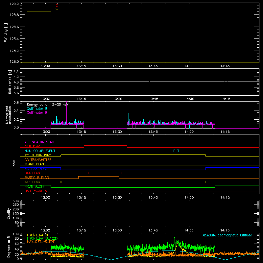The height and width of the screenshot is (263, 263).
Task: Click the tall cyan modulation spike near 13:10
Action: tap(69, 112)
